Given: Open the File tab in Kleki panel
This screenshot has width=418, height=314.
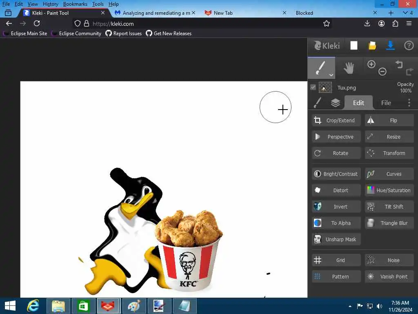Looking at the screenshot, I should pyautogui.click(x=386, y=103).
